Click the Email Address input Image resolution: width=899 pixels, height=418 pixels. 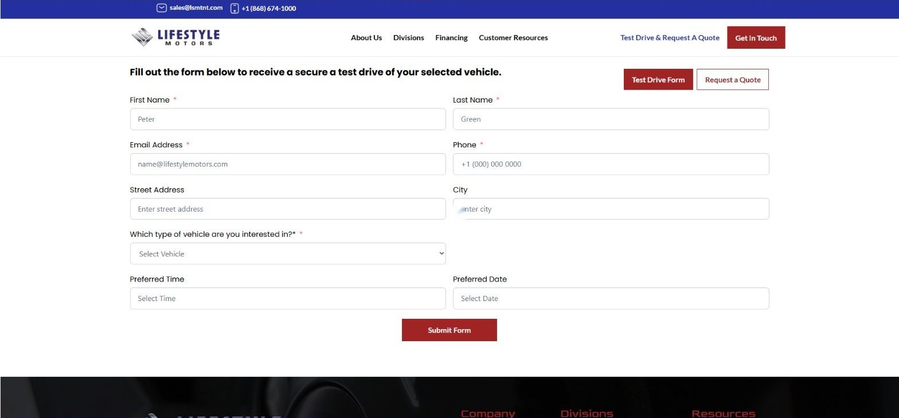(x=288, y=164)
